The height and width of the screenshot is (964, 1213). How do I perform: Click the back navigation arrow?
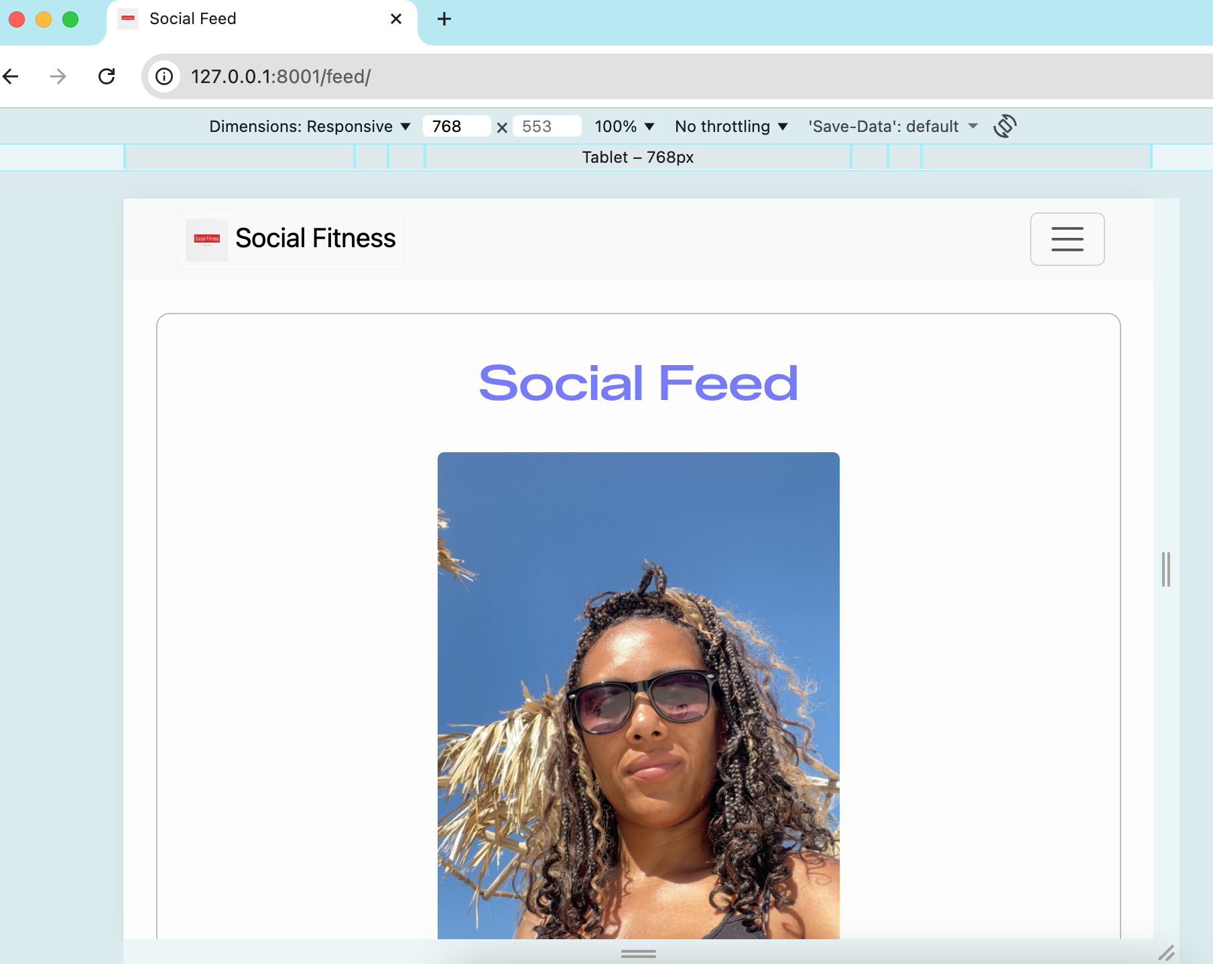pos(10,76)
